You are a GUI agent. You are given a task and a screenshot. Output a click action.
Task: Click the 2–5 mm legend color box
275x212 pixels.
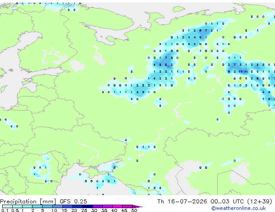tap(37, 206)
